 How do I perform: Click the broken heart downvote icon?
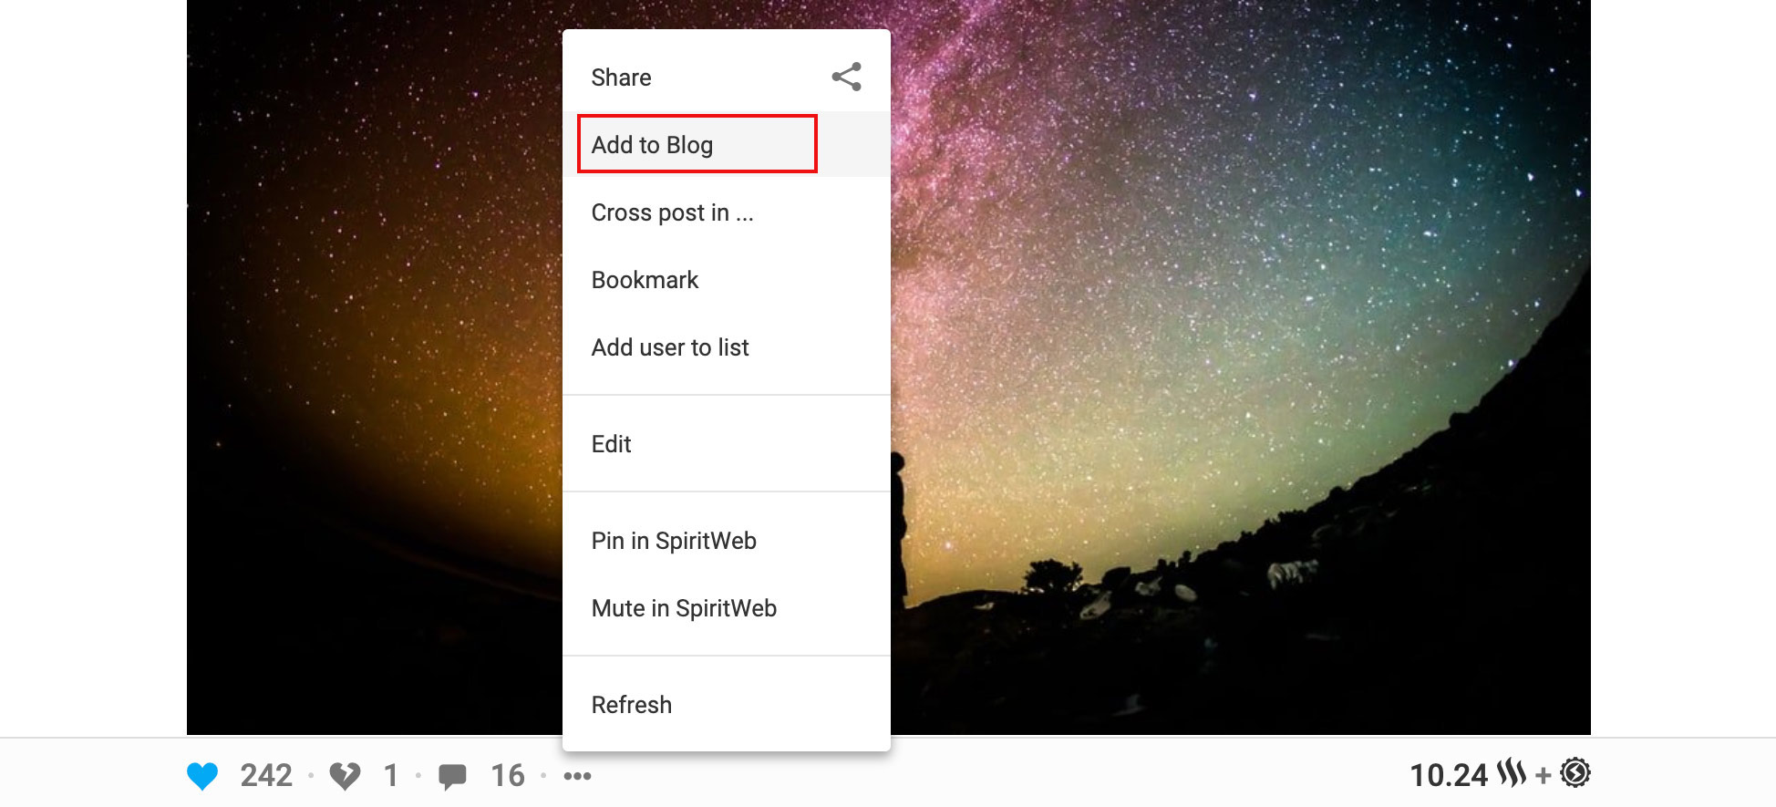[x=345, y=776]
